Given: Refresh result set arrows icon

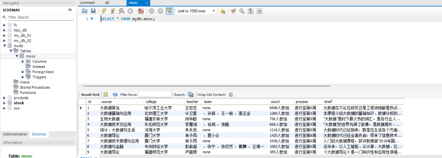Looking at the screenshot, I should pos(115,95).
